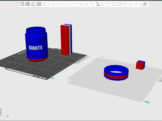This screenshot has width=162, height=121.
Task: Select the Measure ruler tool
Action: coord(137,4)
